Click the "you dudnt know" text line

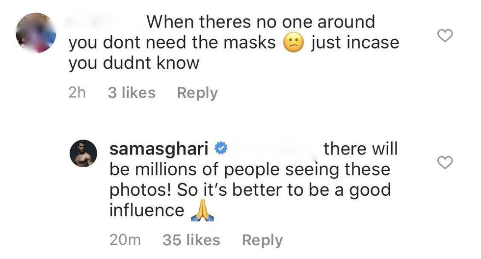click(x=134, y=64)
